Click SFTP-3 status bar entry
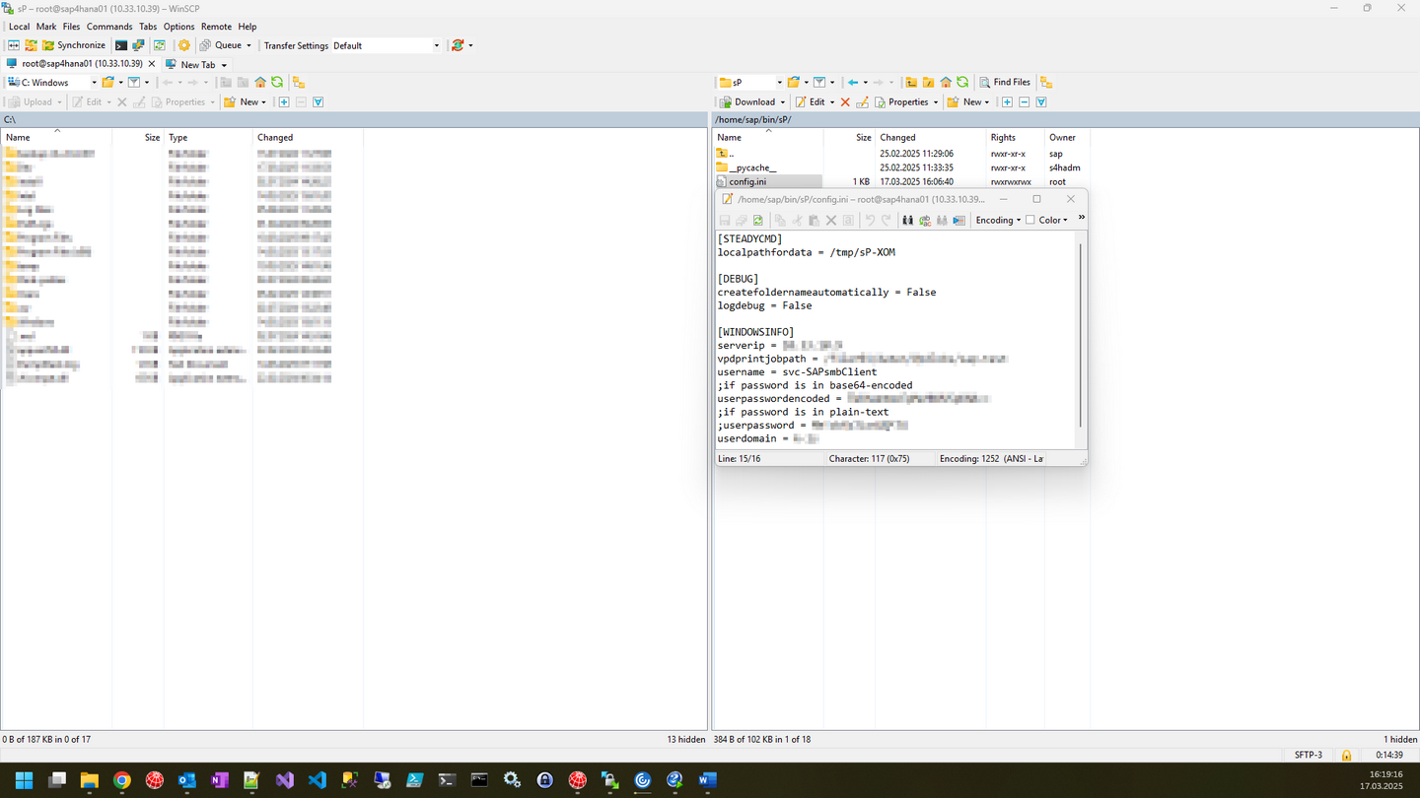The width and height of the screenshot is (1420, 798). click(x=1309, y=755)
